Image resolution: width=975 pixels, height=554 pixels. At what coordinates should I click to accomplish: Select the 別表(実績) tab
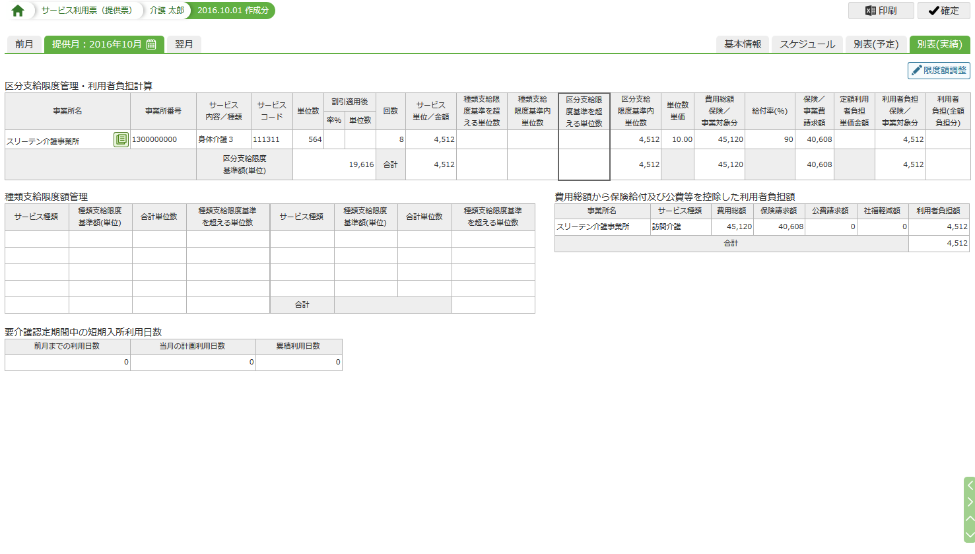pos(939,44)
